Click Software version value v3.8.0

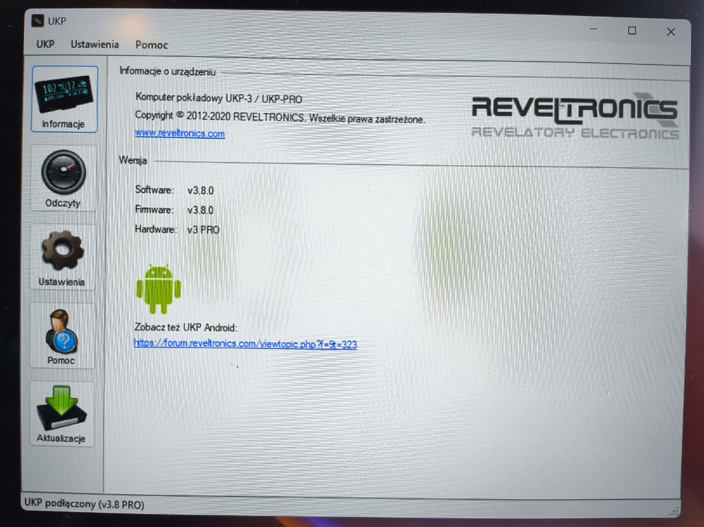point(200,191)
